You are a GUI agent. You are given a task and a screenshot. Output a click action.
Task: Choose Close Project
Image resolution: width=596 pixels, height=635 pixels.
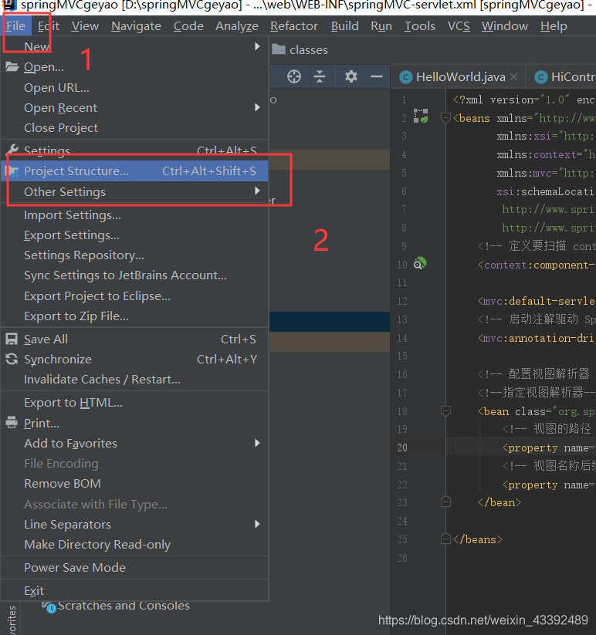tap(134, 128)
